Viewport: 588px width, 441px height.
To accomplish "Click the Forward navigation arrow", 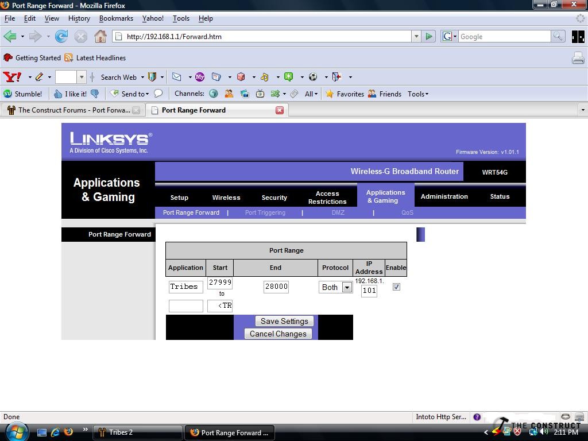I will 35,36.
